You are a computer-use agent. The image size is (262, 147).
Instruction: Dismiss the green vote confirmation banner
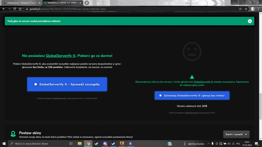coord(250,21)
